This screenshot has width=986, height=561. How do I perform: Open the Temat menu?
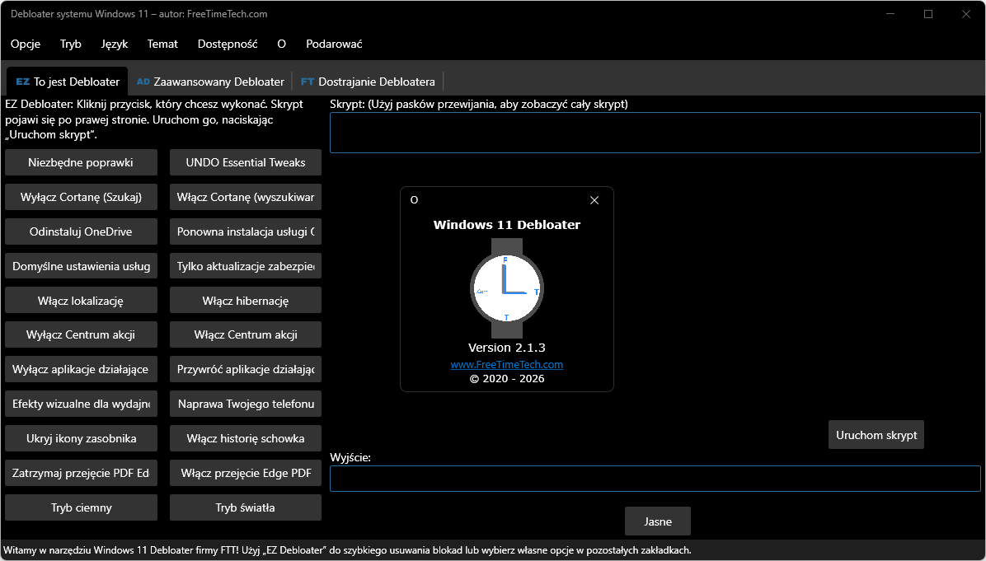162,44
